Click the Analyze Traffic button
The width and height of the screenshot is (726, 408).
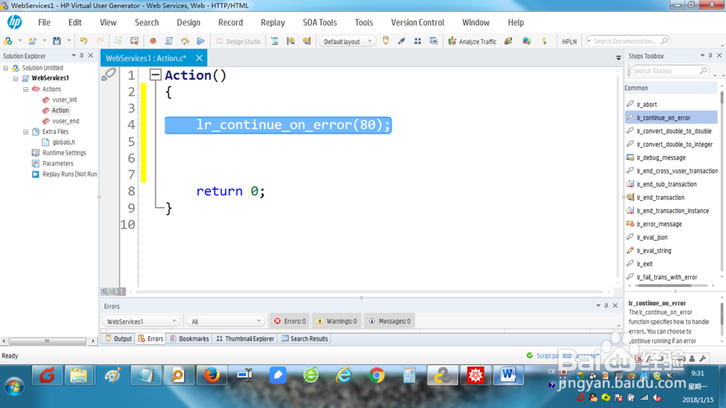(473, 41)
